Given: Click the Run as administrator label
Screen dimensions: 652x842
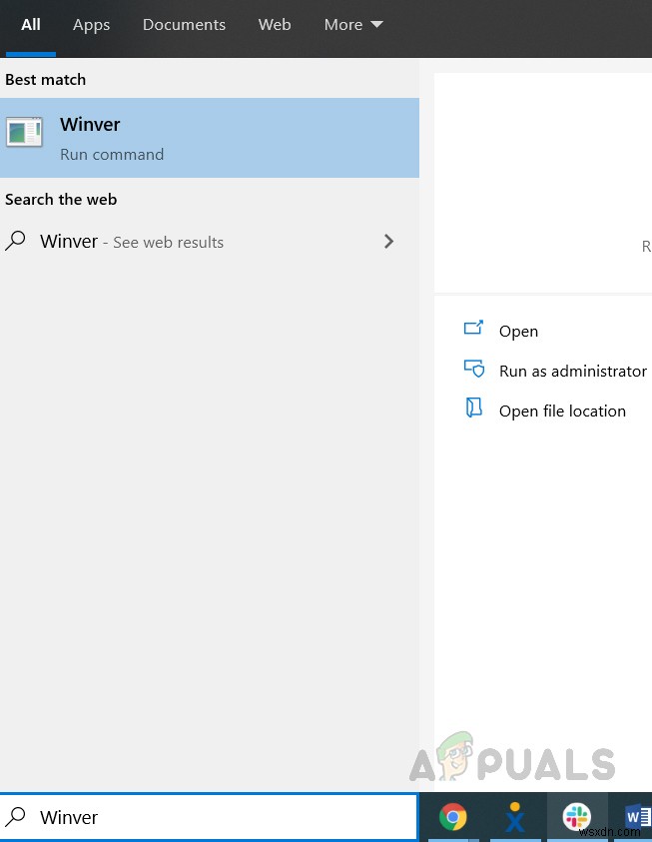Looking at the screenshot, I should (x=573, y=371).
